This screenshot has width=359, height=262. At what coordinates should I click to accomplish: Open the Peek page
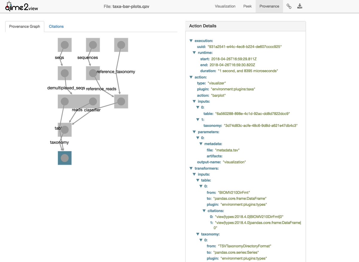click(x=247, y=6)
